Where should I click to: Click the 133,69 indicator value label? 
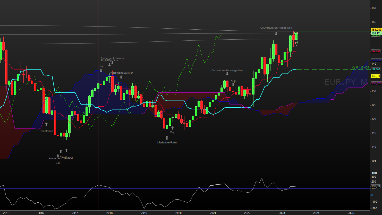tap(376, 186)
